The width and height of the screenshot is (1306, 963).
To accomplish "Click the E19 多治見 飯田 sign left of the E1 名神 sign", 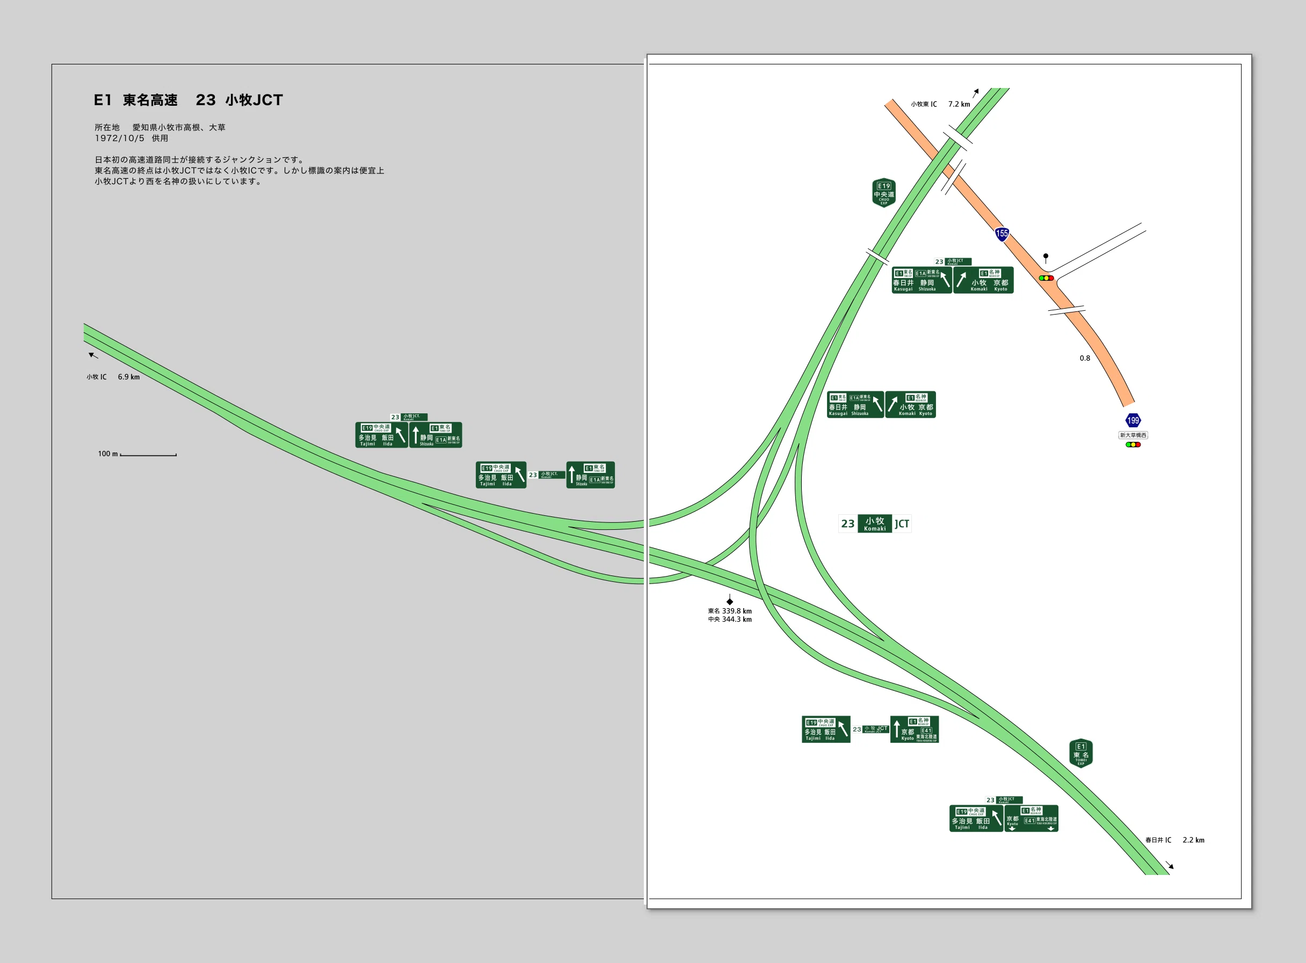I will [x=825, y=729].
